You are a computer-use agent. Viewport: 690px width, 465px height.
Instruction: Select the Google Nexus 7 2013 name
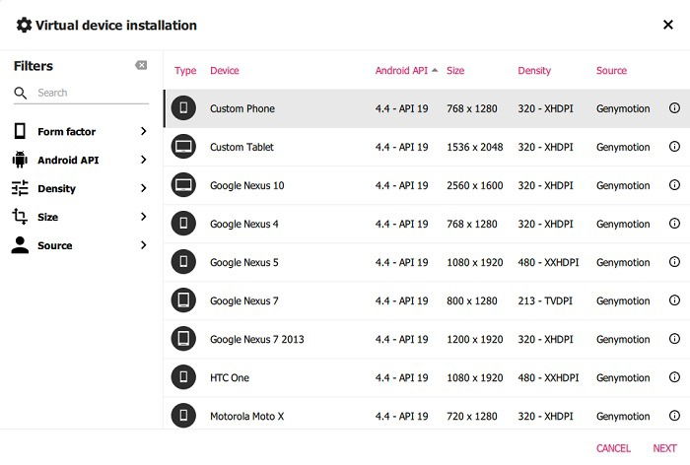pyautogui.click(x=257, y=339)
